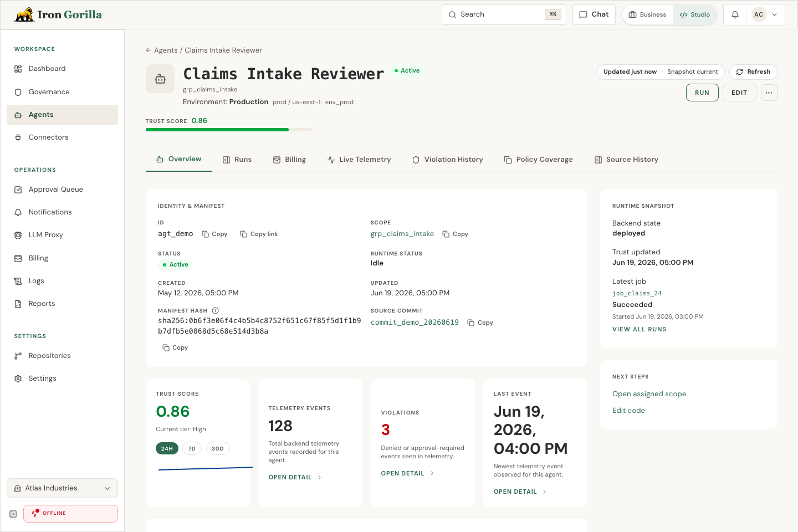Open the notifications bell in top bar

735,15
